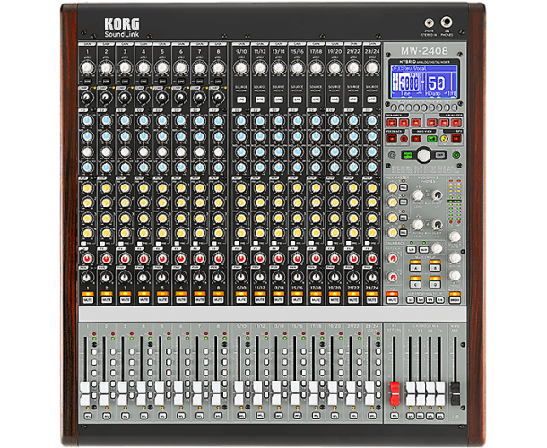This screenshot has height=448, width=547.
Task: Click the first yellow AUX MASTER knob
Action: 393,188
